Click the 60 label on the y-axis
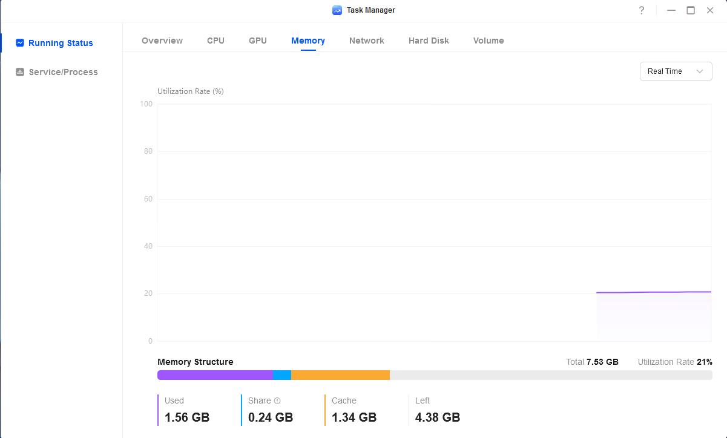 click(x=148, y=199)
